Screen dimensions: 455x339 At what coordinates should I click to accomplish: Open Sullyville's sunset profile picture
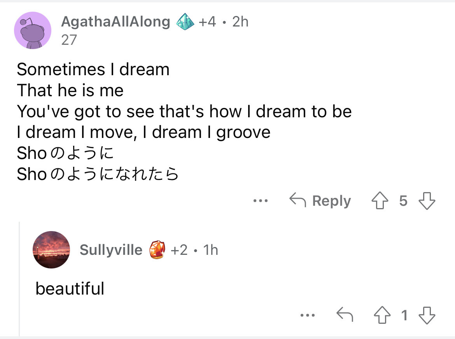pos(51,250)
